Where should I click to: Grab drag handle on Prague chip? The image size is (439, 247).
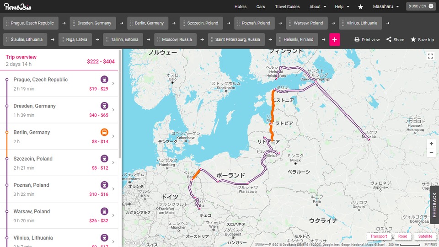tap(8, 23)
